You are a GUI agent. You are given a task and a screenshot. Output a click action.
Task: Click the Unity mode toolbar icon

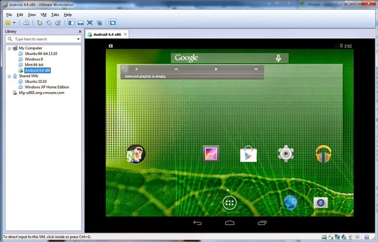99,23
